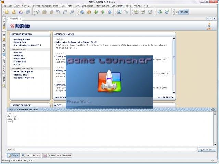Click the Clean and Build broom icon

point(89,12)
